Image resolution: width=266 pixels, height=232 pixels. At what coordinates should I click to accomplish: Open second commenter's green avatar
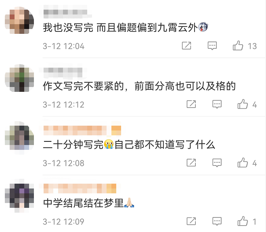(19, 78)
